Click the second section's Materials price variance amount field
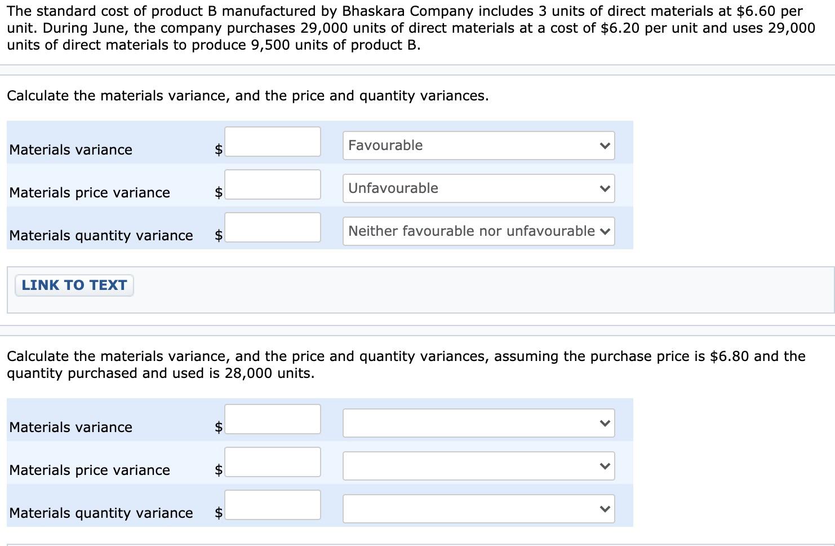The height and width of the screenshot is (546, 835). (x=273, y=462)
